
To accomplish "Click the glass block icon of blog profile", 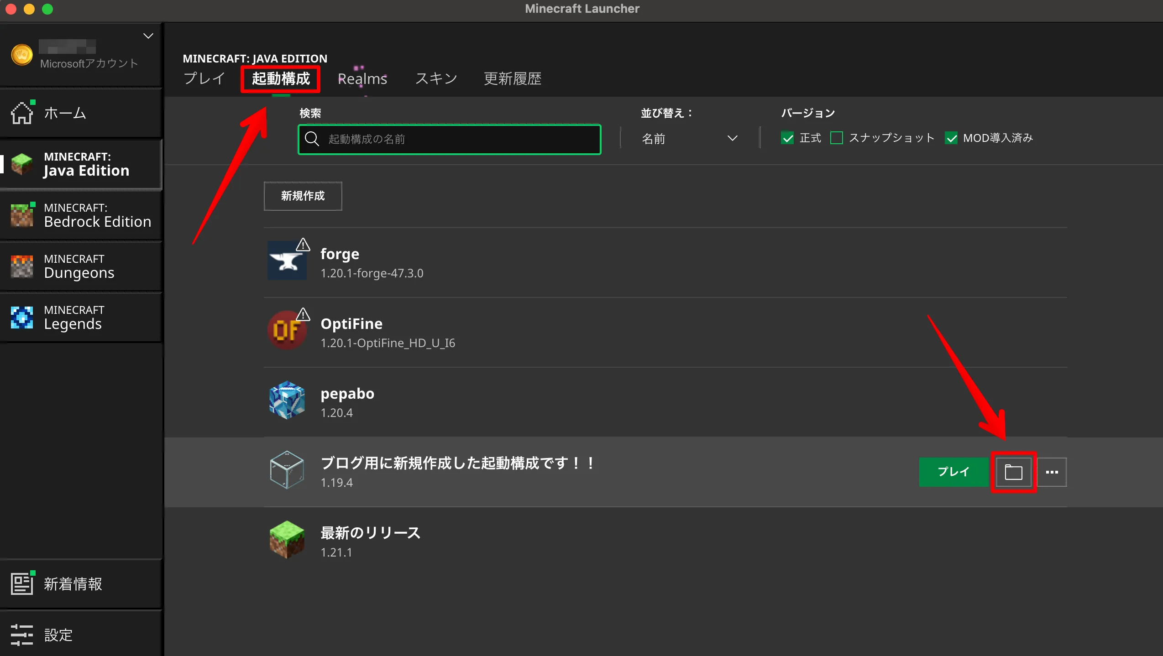I will tap(287, 470).
